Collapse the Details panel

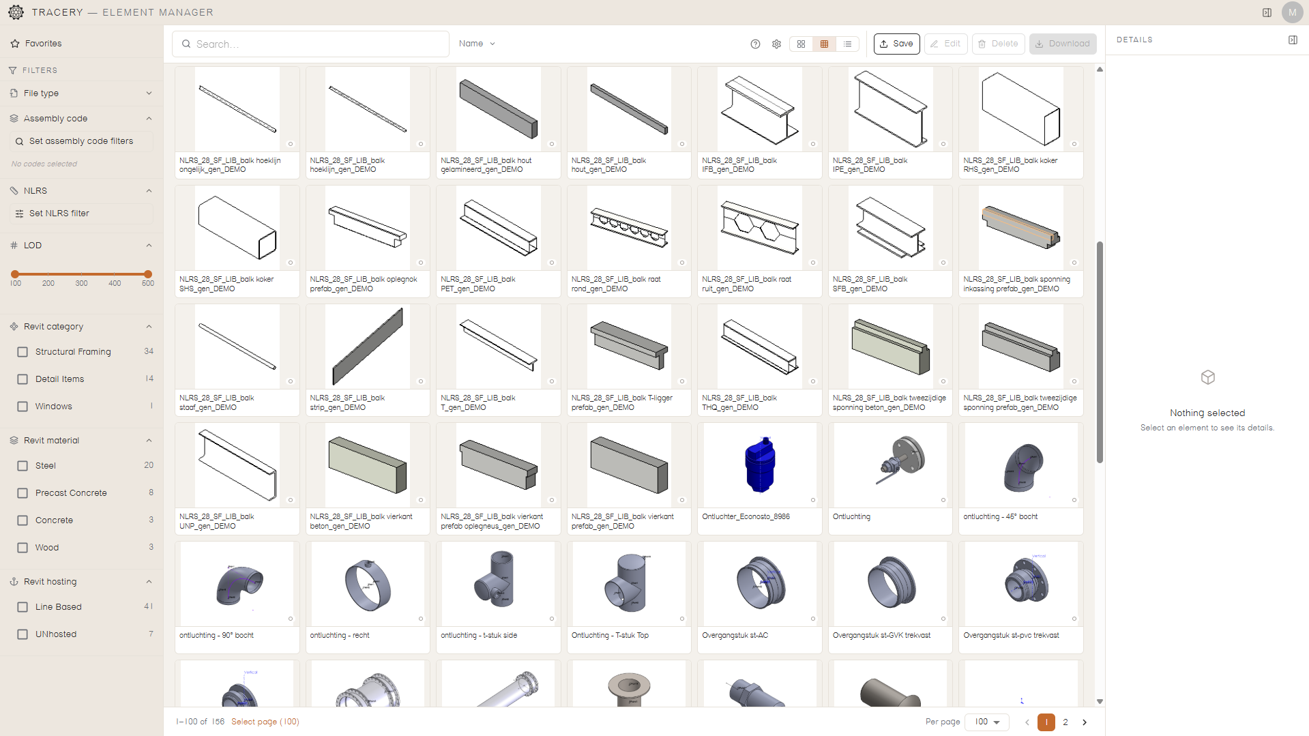click(x=1293, y=40)
